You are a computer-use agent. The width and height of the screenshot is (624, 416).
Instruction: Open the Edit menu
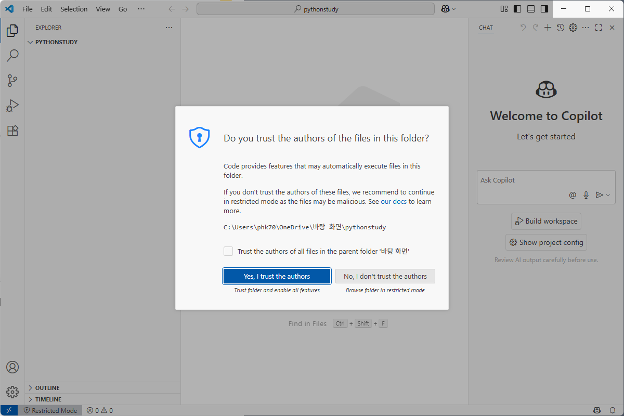pyautogui.click(x=46, y=9)
